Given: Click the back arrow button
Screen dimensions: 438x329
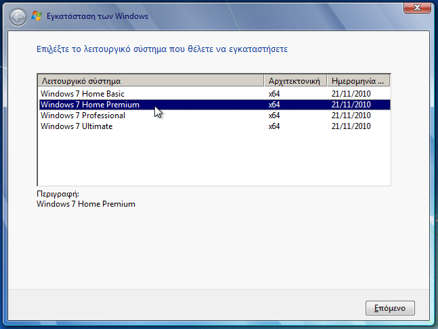Looking at the screenshot, I should tap(18, 17).
